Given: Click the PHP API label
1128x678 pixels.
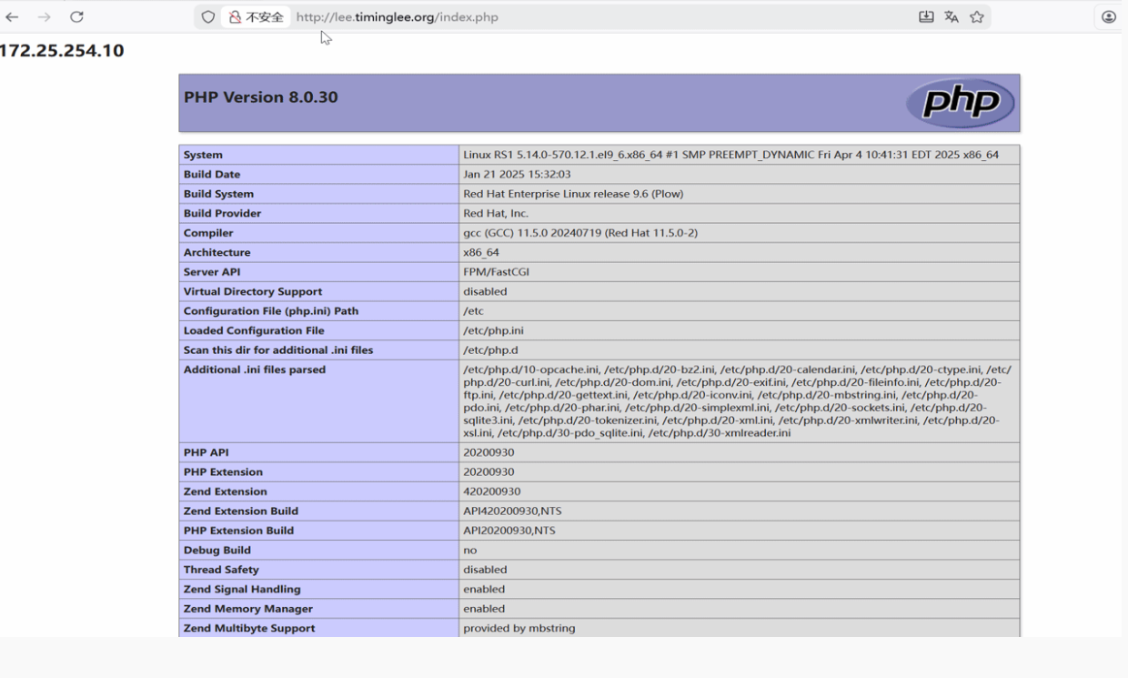Looking at the screenshot, I should pos(206,452).
